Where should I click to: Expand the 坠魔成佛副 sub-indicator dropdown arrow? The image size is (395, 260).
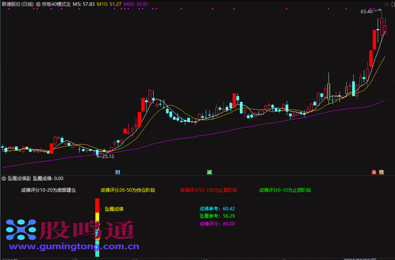pyautogui.click(x=4, y=178)
